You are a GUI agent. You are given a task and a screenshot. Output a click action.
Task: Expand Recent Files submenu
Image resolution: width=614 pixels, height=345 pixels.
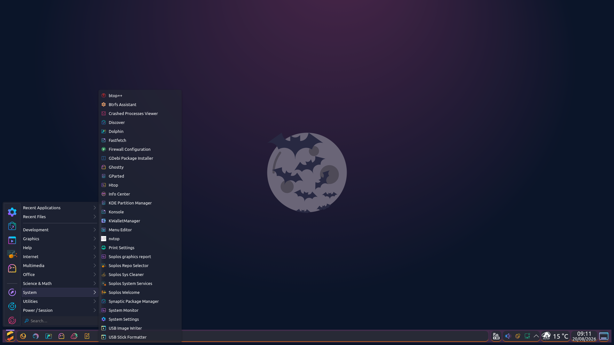(59, 217)
